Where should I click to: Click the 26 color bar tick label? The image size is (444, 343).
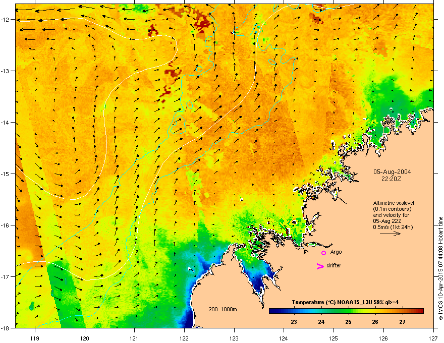[x=375, y=322]
